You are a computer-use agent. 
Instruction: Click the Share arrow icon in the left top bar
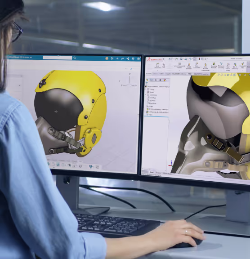pyautogui.click(x=122, y=58)
